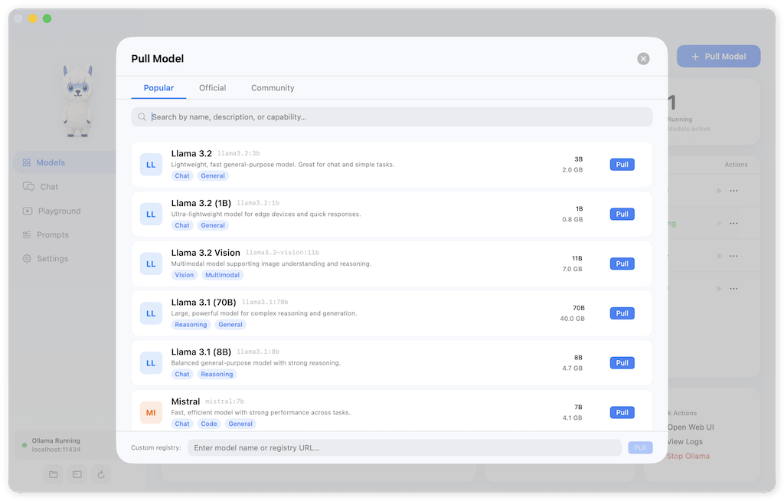This screenshot has height=501, width=784.
Task: Click the Reasoning tag under Llama 3.1 (70B)
Action: (x=191, y=324)
